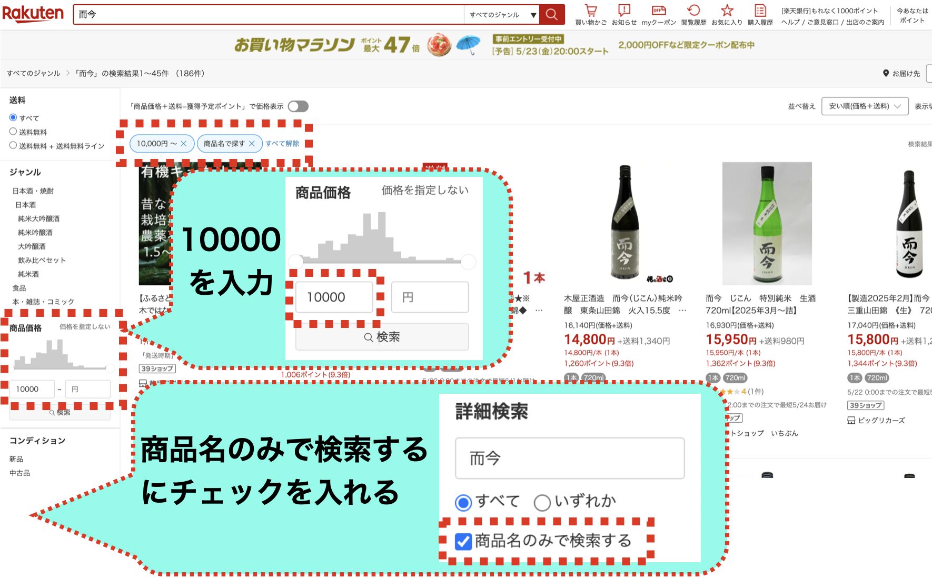Open the ご意見窓口 link

(x=822, y=22)
